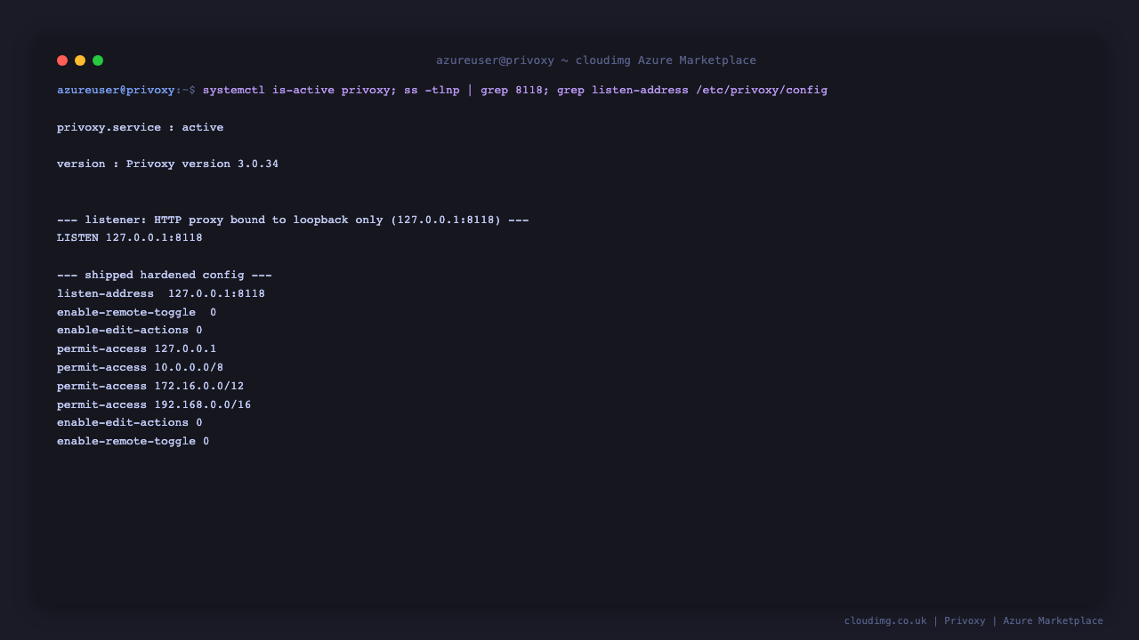Click the 'privoxy.service : active' line
This screenshot has width=1139, height=640.
(x=141, y=127)
